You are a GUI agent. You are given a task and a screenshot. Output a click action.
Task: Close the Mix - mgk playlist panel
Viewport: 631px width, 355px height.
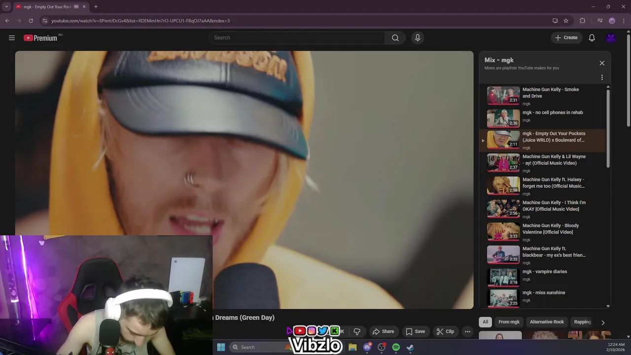[602, 63]
